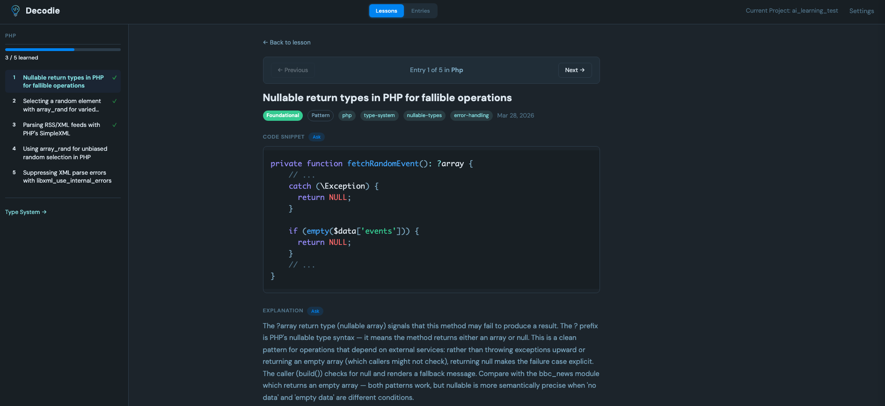Click the "nullable-types" tag
This screenshot has height=406, width=885.
click(x=424, y=115)
